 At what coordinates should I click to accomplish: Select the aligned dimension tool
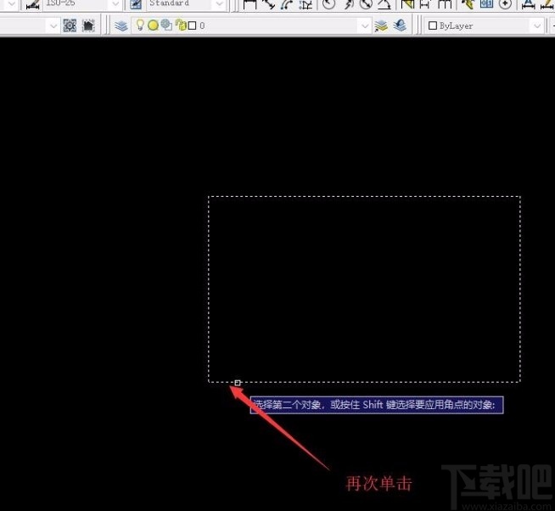269,4
